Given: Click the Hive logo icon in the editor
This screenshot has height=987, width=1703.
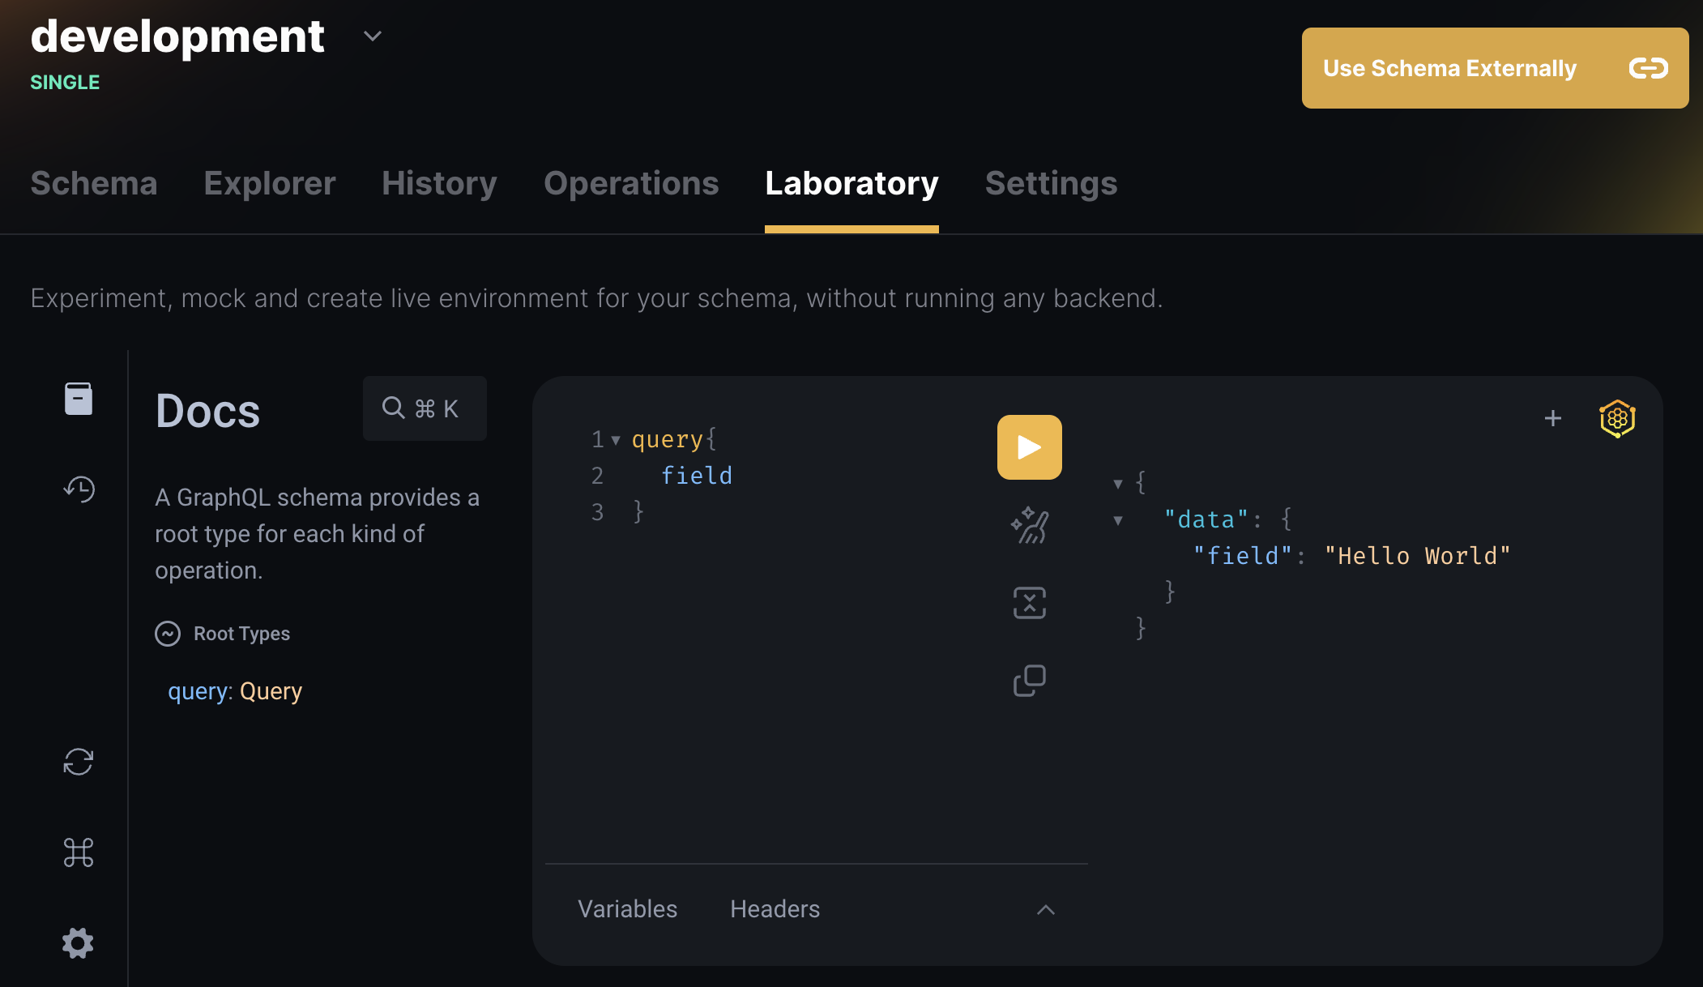Looking at the screenshot, I should 1617,418.
